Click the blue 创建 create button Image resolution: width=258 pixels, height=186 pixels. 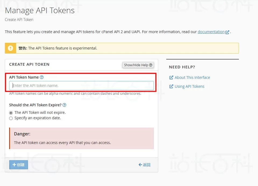coord(19,165)
